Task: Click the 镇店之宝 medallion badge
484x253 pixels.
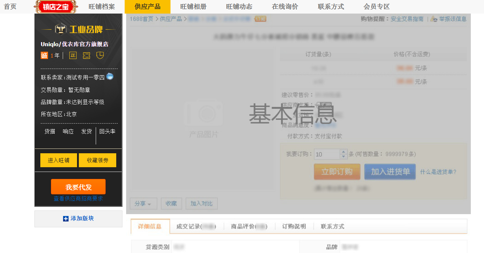Action: (x=56, y=6)
